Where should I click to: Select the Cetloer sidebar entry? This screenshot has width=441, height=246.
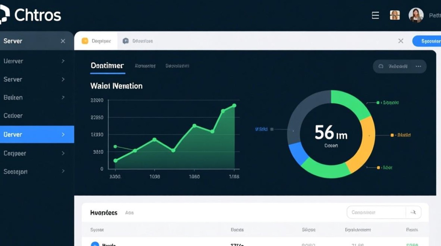[x=13, y=116]
